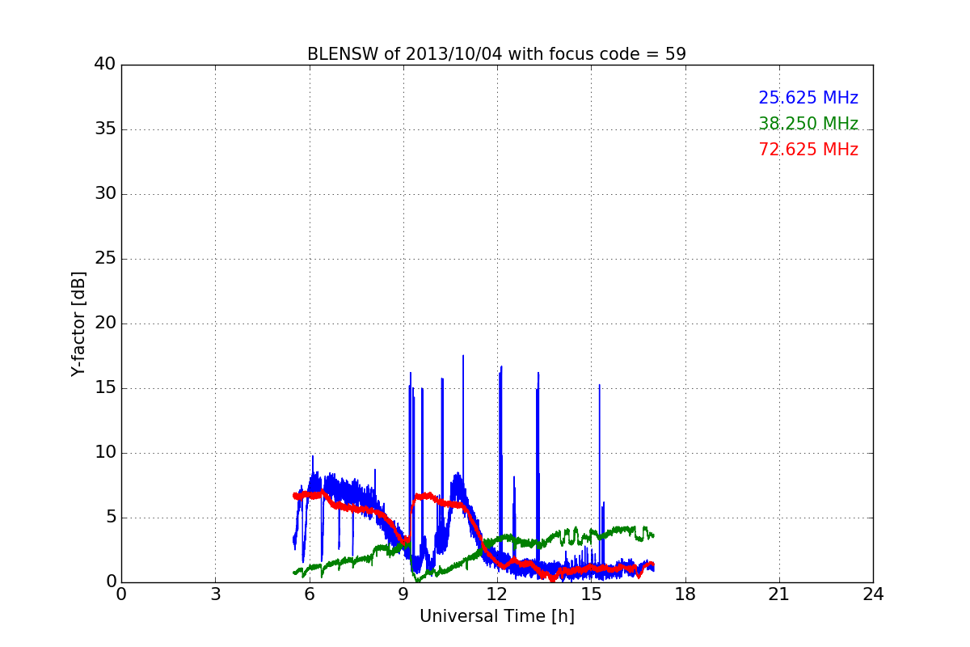Select the '38.250 MHz' legend label
Screen dimensions: 970x647
(808, 124)
